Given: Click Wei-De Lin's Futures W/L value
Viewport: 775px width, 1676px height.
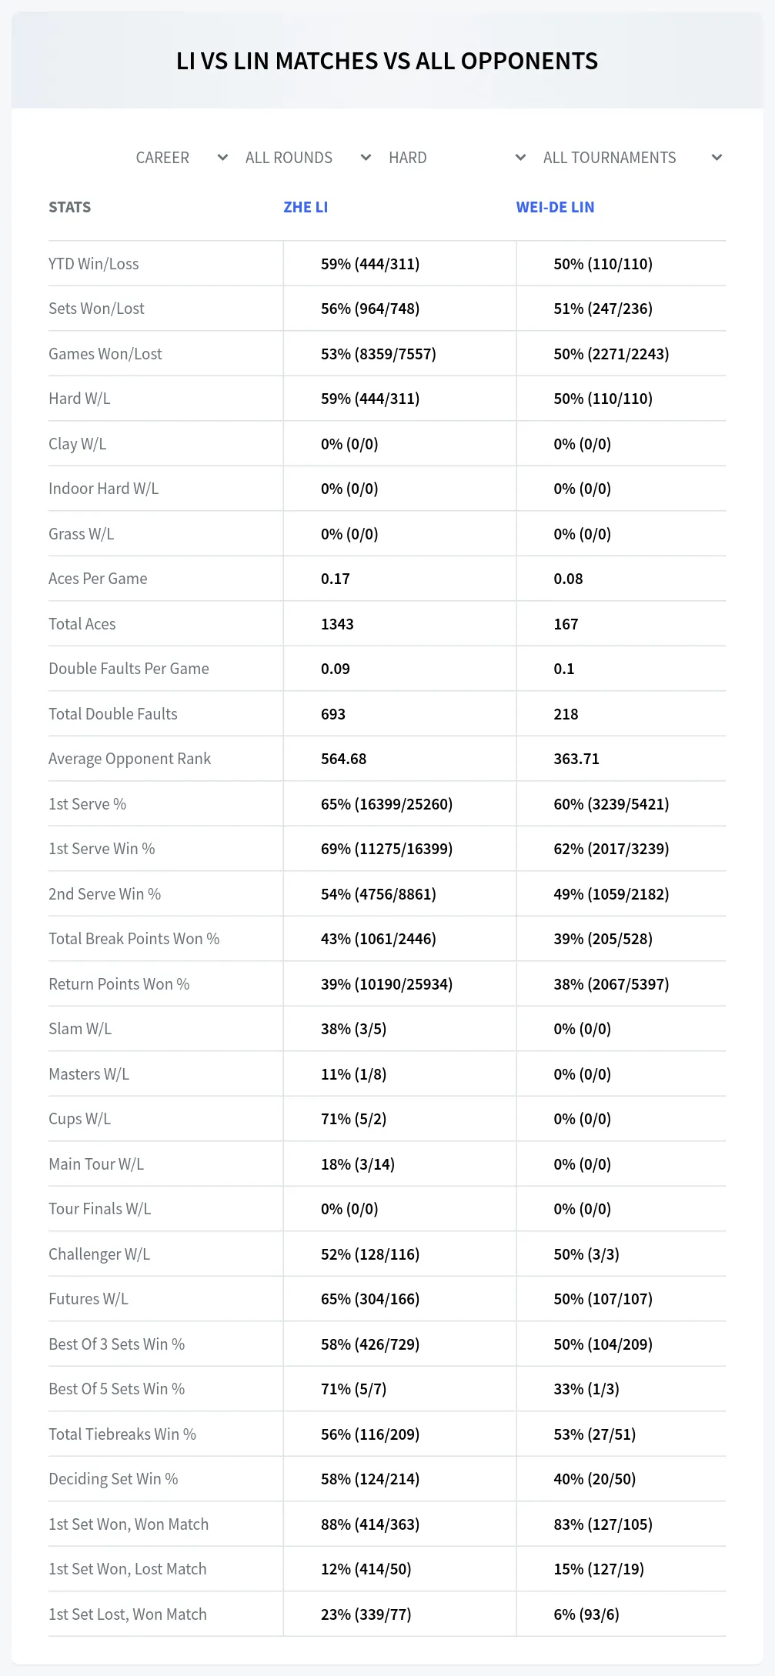Looking at the screenshot, I should 603,1299.
